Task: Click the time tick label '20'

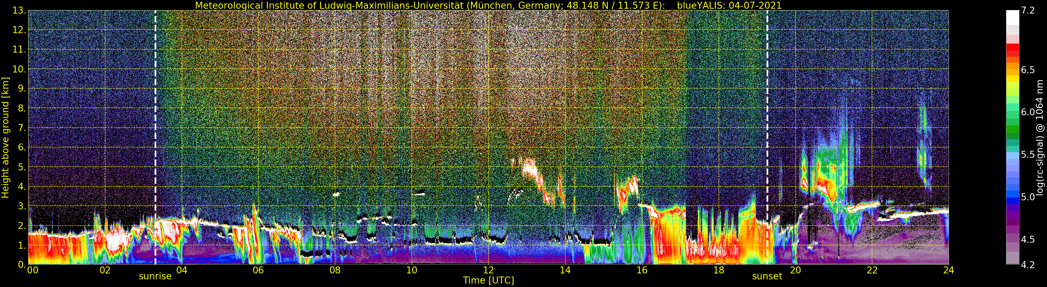Action: [x=795, y=270]
